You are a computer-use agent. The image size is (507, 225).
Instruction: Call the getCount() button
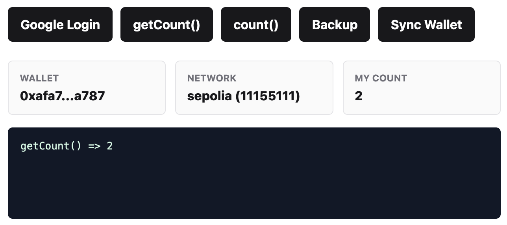[x=167, y=24]
